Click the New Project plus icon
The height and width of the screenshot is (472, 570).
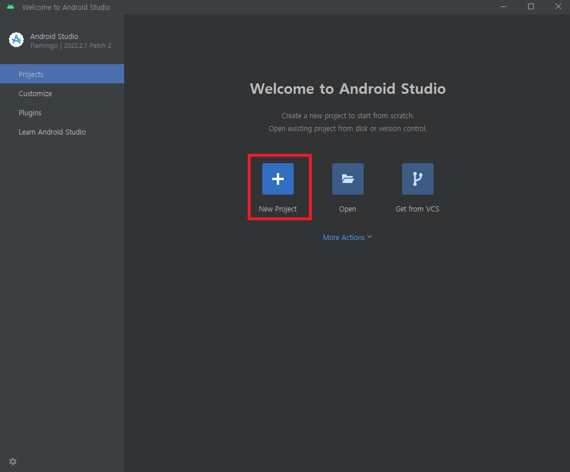[x=278, y=179]
